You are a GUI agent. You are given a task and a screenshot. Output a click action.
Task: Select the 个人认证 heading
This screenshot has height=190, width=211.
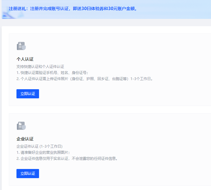pyautogui.click(x=25, y=59)
